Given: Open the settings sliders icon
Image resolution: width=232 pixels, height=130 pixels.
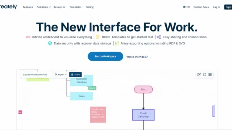Looking at the screenshot, I should [210, 75].
